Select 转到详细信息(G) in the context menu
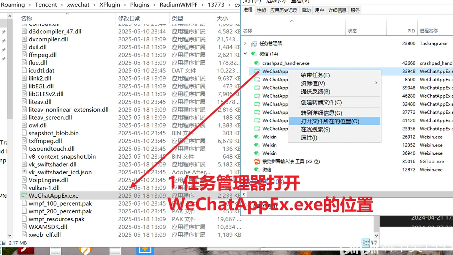This screenshot has width=453, height=255. (334, 113)
